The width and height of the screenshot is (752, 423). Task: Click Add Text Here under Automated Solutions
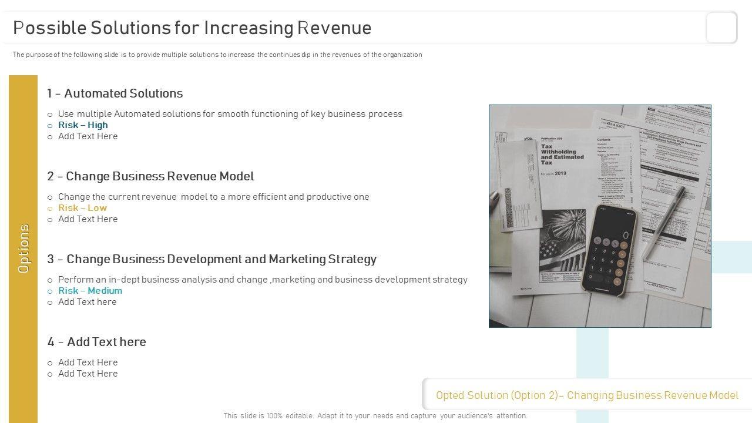[88, 136]
